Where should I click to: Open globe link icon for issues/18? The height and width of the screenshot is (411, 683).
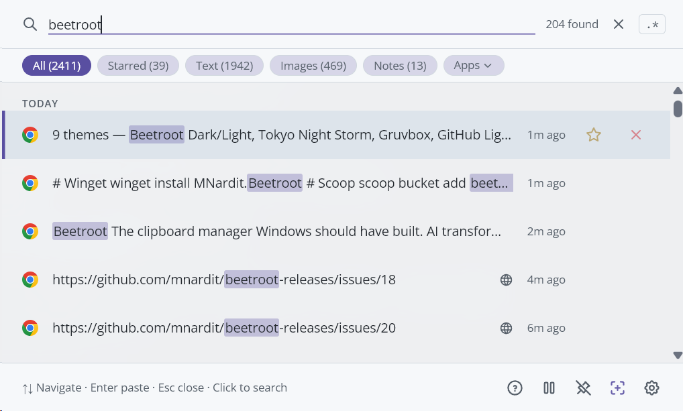coord(507,280)
